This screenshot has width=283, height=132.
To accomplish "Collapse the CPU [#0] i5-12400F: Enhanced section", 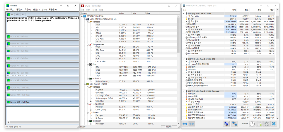I will click(184, 91).
